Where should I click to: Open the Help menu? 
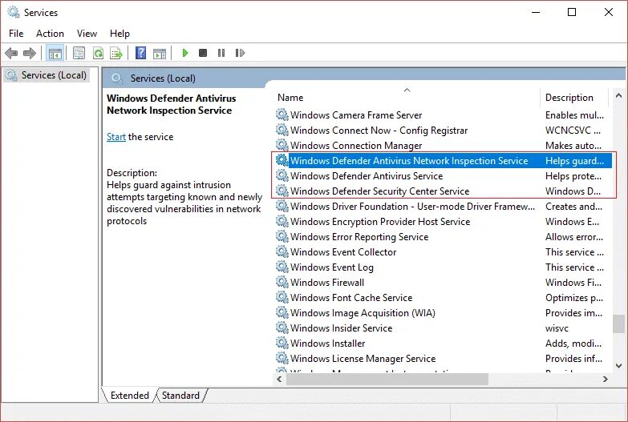[120, 33]
